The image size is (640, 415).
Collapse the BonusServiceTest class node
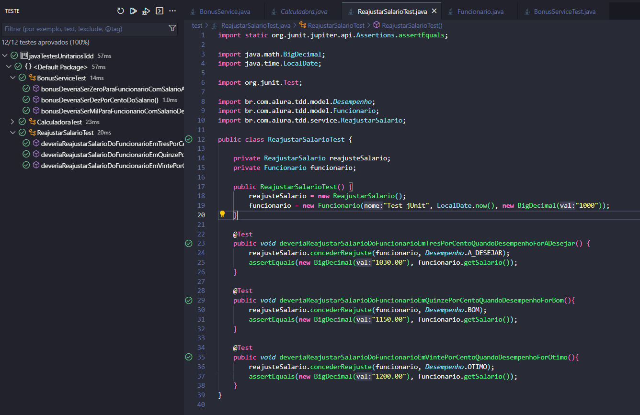12,78
